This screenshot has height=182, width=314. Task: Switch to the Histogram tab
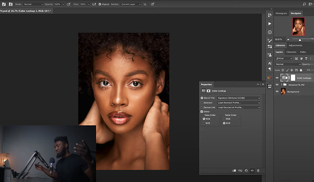coord(281,14)
